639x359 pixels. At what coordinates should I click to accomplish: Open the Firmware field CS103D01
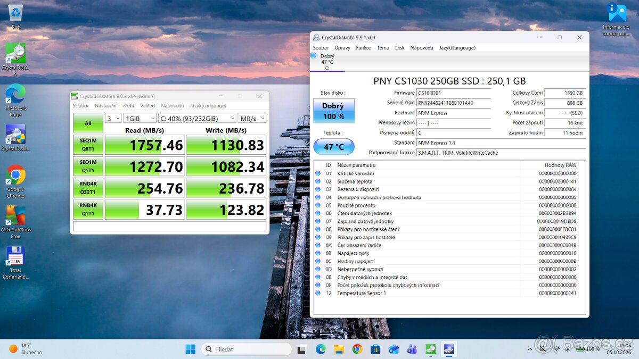(453, 93)
